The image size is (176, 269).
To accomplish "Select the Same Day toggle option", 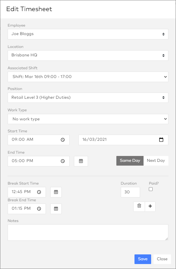I will click(x=130, y=161).
